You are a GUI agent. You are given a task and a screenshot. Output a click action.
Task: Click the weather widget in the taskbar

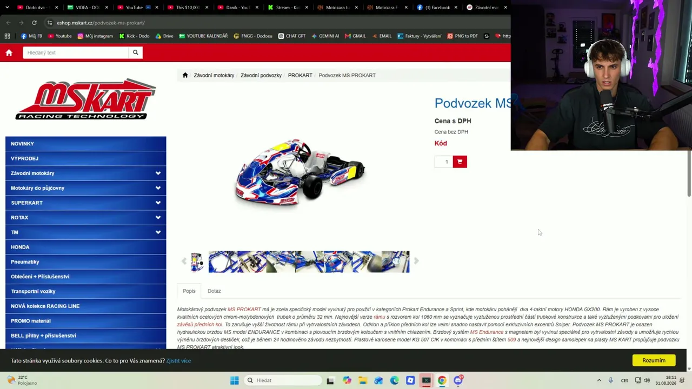pyautogui.click(x=22, y=380)
